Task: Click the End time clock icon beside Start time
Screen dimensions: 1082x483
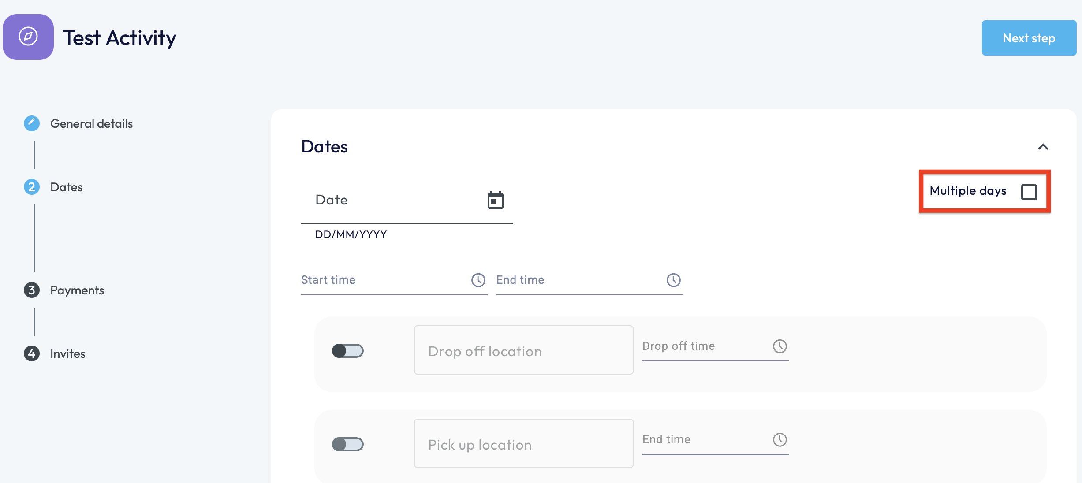Action: pyautogui.click(x=673, y=280)
